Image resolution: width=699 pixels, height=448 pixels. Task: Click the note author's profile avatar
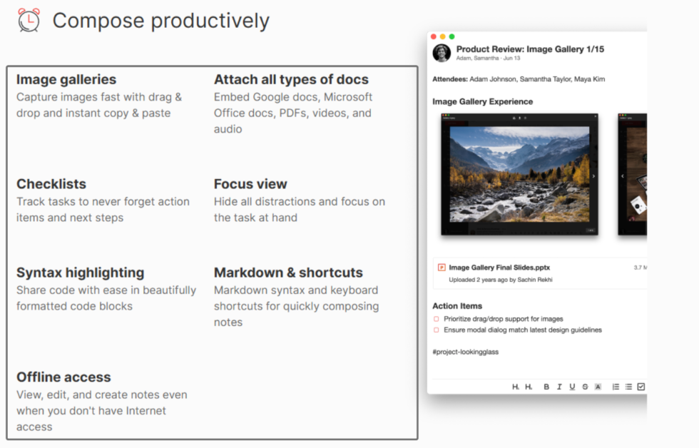tap(442, 53)
